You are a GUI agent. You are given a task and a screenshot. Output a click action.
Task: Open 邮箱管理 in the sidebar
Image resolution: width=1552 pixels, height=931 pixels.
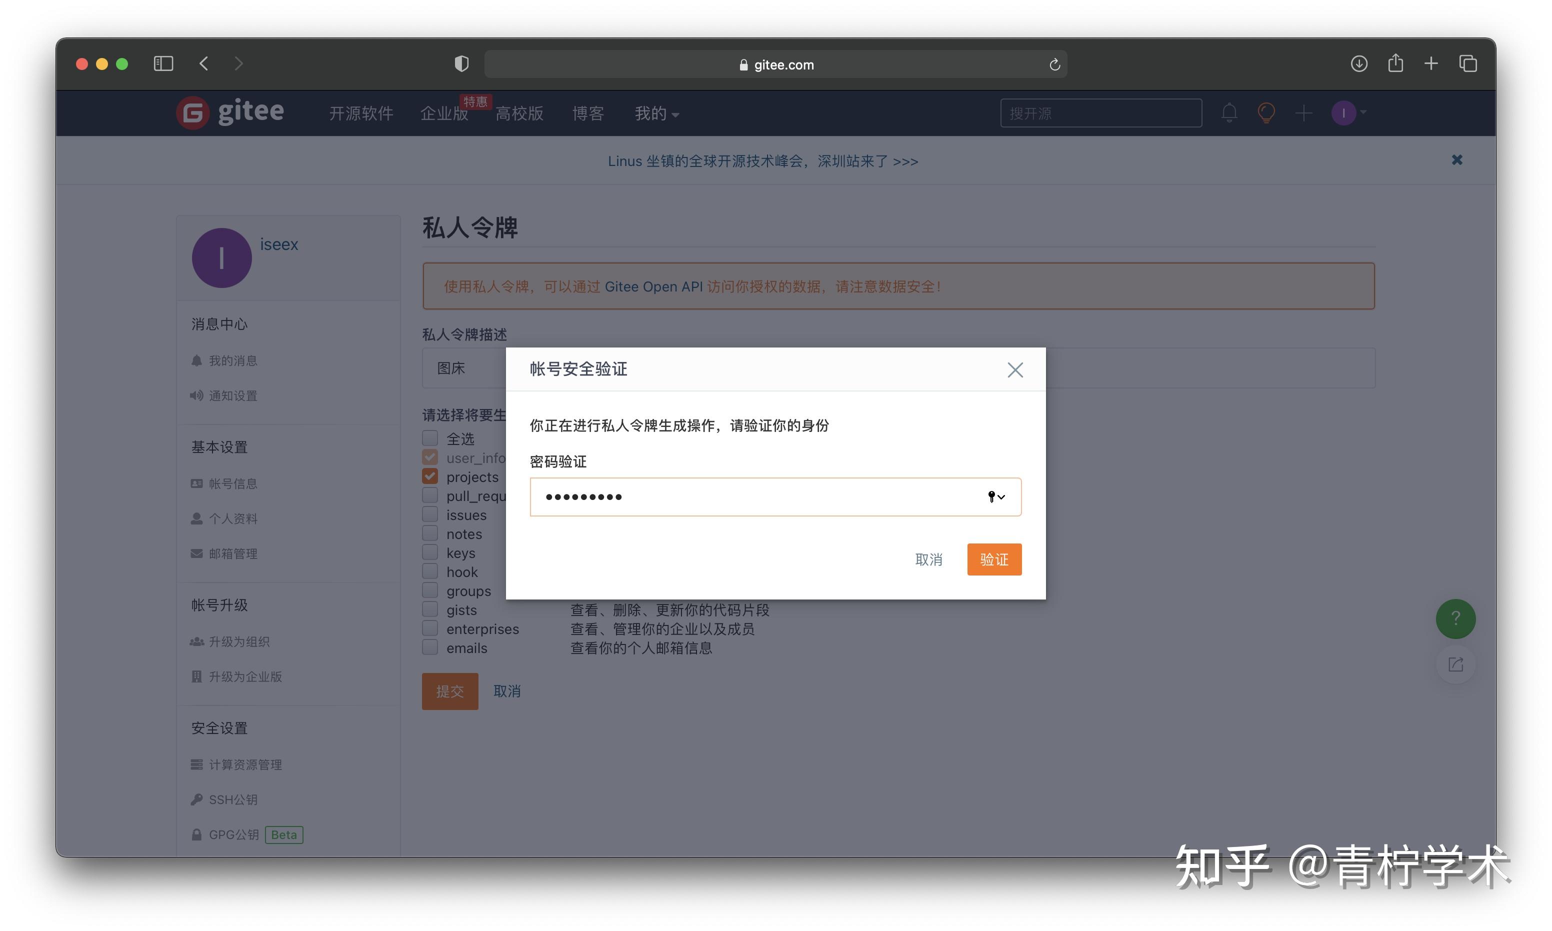tap(224, 554)
